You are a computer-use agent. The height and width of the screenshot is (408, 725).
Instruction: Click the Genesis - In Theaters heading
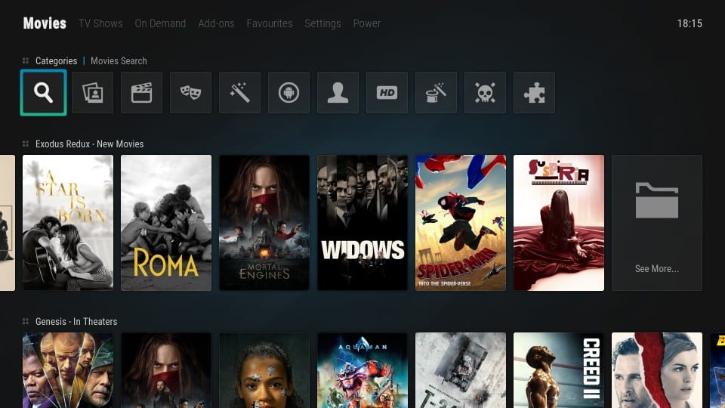click(x=76, y=322)
